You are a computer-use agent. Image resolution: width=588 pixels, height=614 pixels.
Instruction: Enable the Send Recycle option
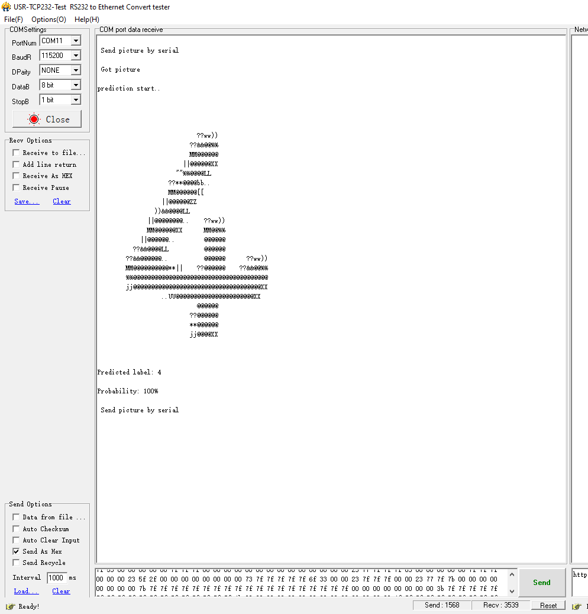(15, 563)
